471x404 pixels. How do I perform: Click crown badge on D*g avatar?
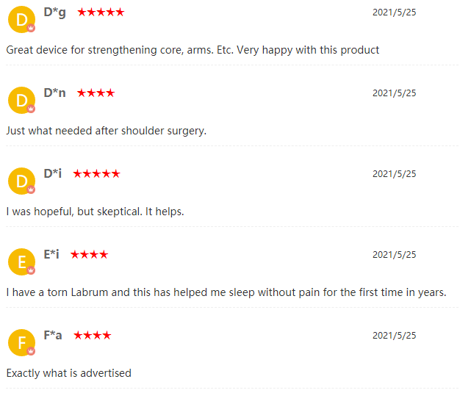click(x=31, y=28)
